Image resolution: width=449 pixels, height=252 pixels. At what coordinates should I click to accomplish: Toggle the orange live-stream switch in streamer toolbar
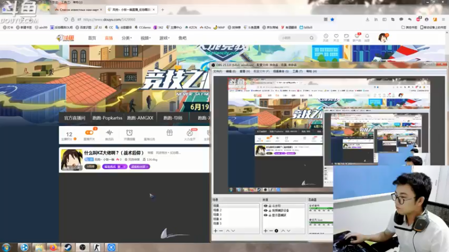point(89,132)
